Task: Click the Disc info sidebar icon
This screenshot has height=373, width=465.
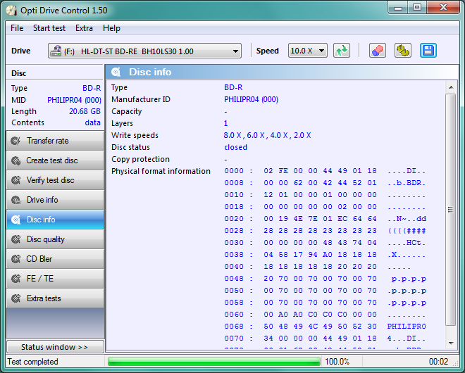Action: pyautogui.click(x=15, y=220)
